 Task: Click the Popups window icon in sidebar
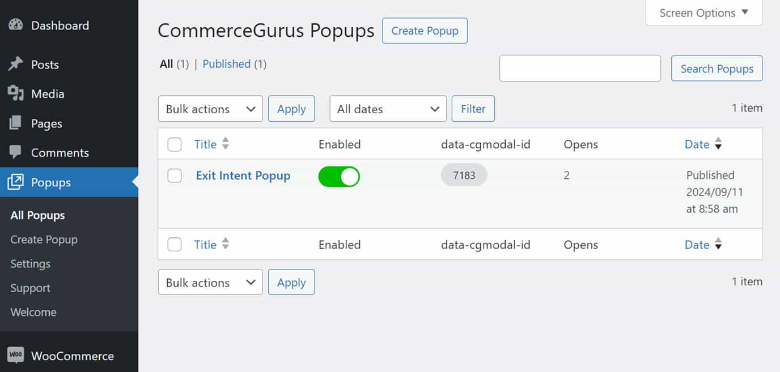pyautogui.click(x=16, y=182)
